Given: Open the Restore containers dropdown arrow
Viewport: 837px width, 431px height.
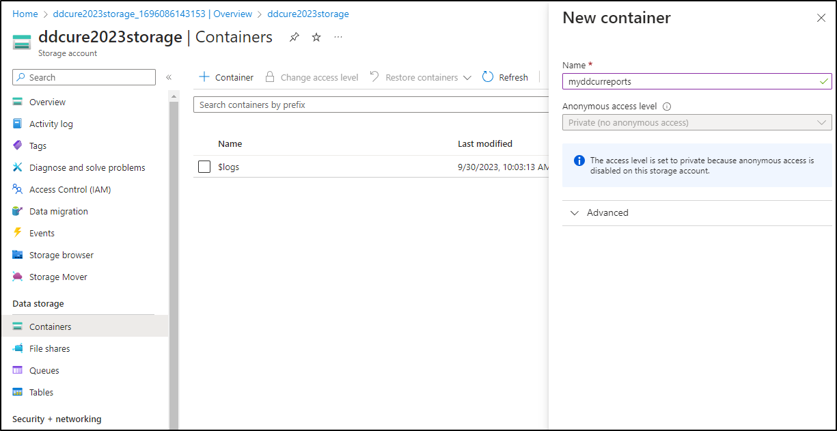Looking at the screenshot, I should click(x=467, y=78).
